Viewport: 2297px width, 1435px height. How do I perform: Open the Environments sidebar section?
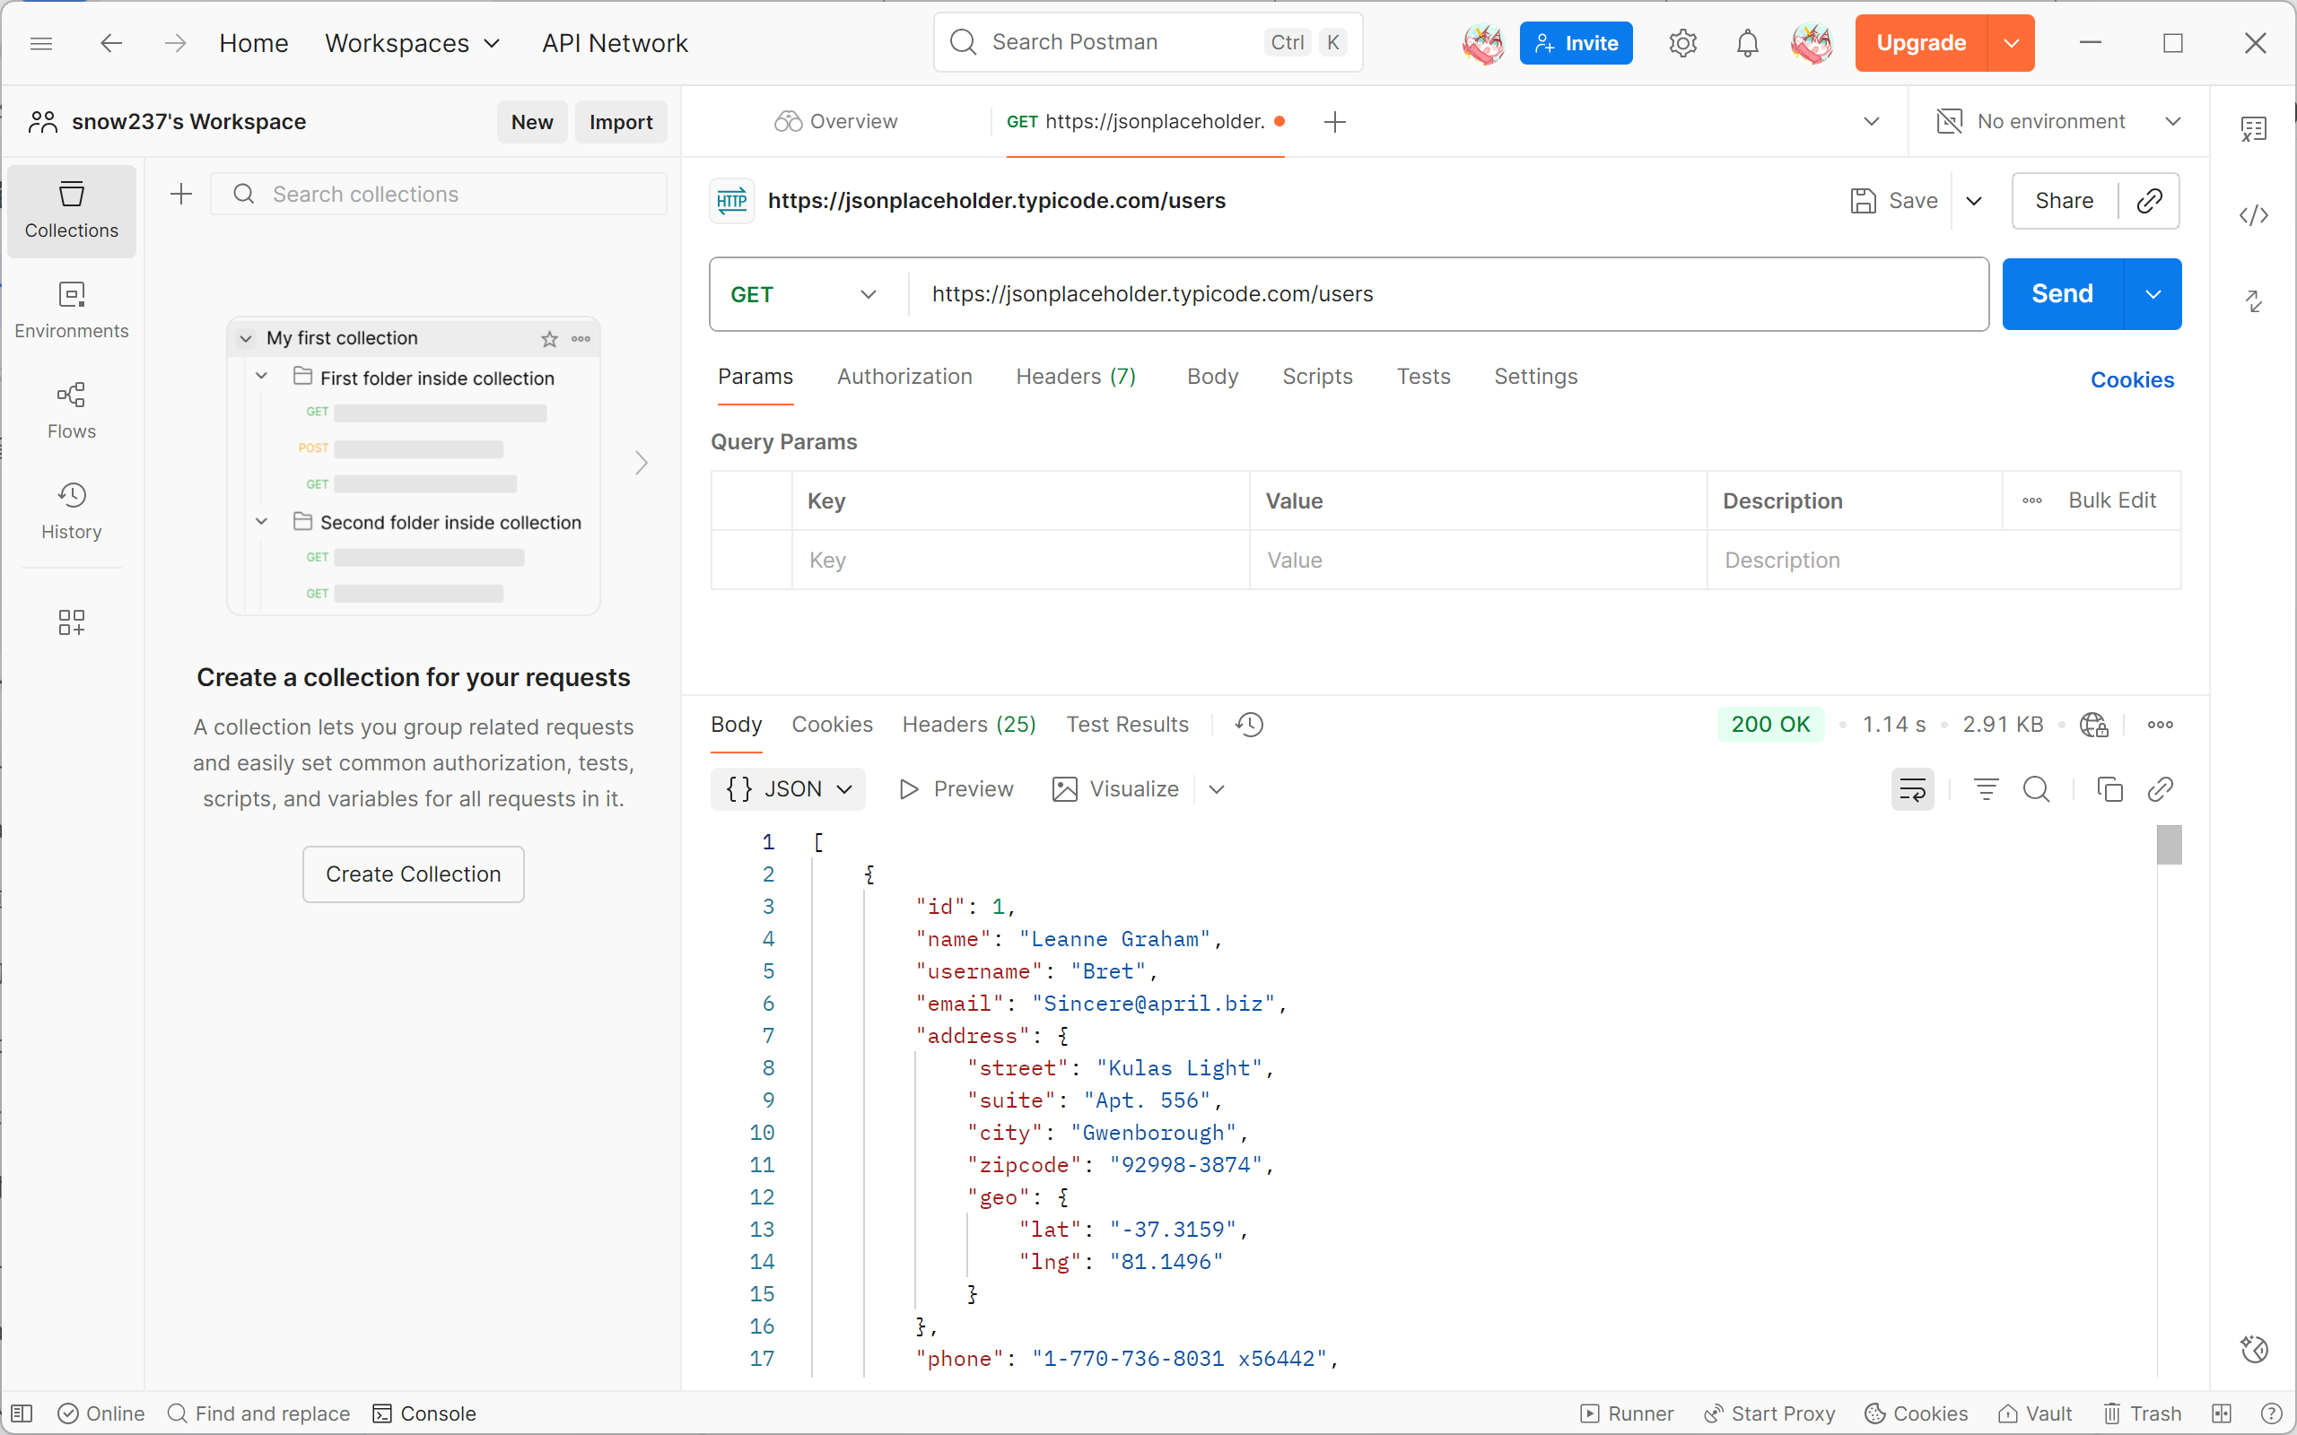(x=71, y=309)
